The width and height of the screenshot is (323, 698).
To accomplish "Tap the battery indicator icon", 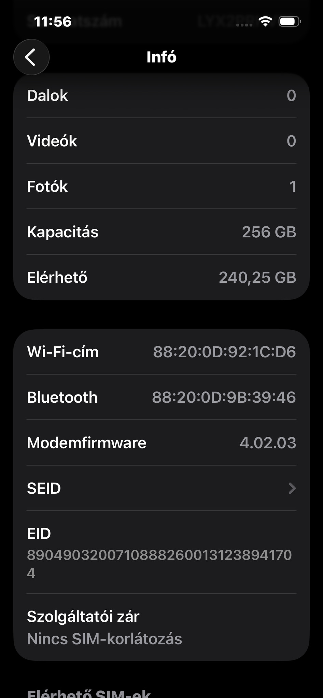I will pyautogui.click(x=290, y=21).
